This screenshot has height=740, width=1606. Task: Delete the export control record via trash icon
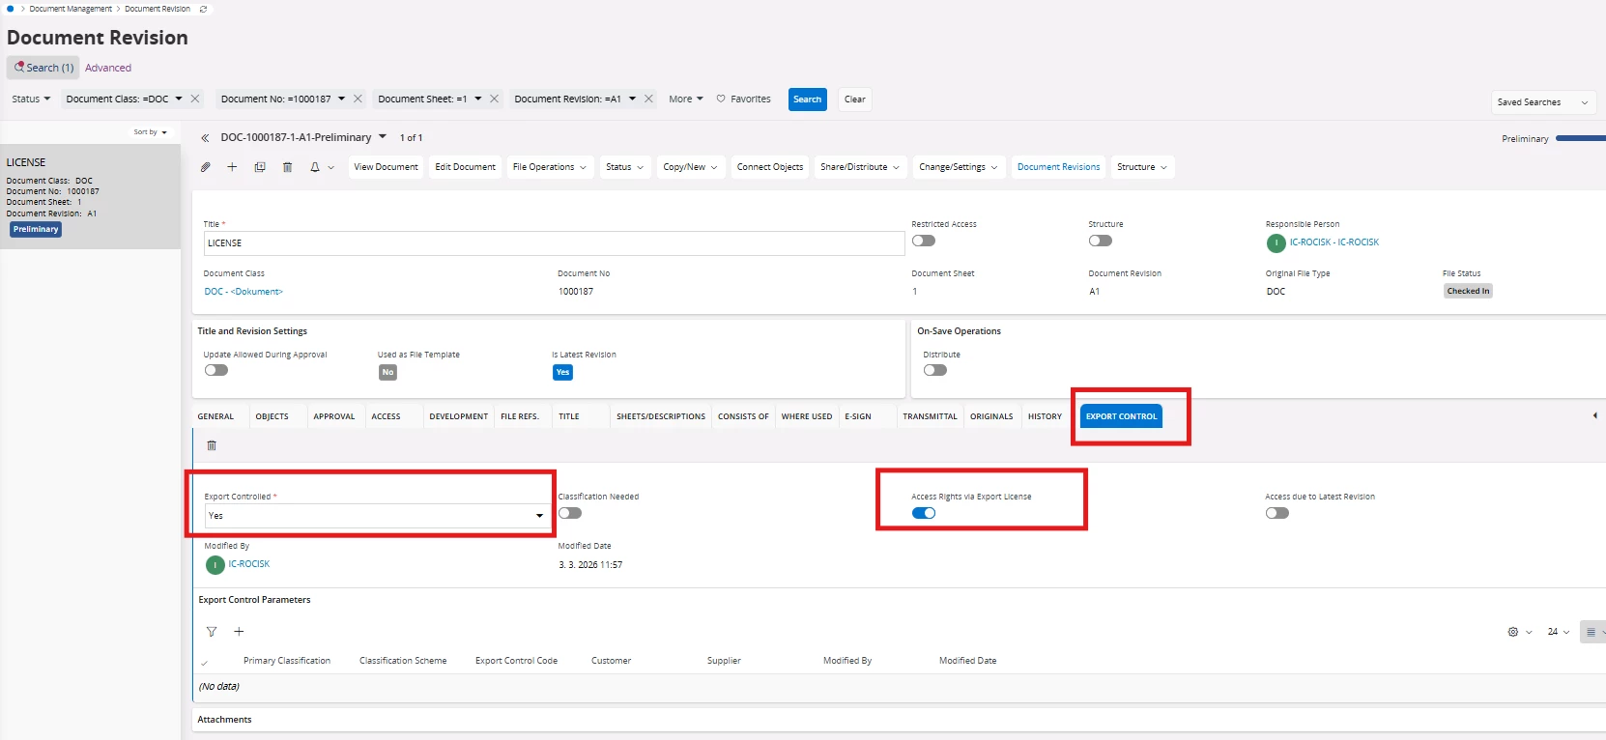click(212, 445)
